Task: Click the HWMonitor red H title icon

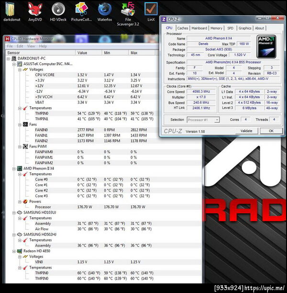Action: pos(8,39)
